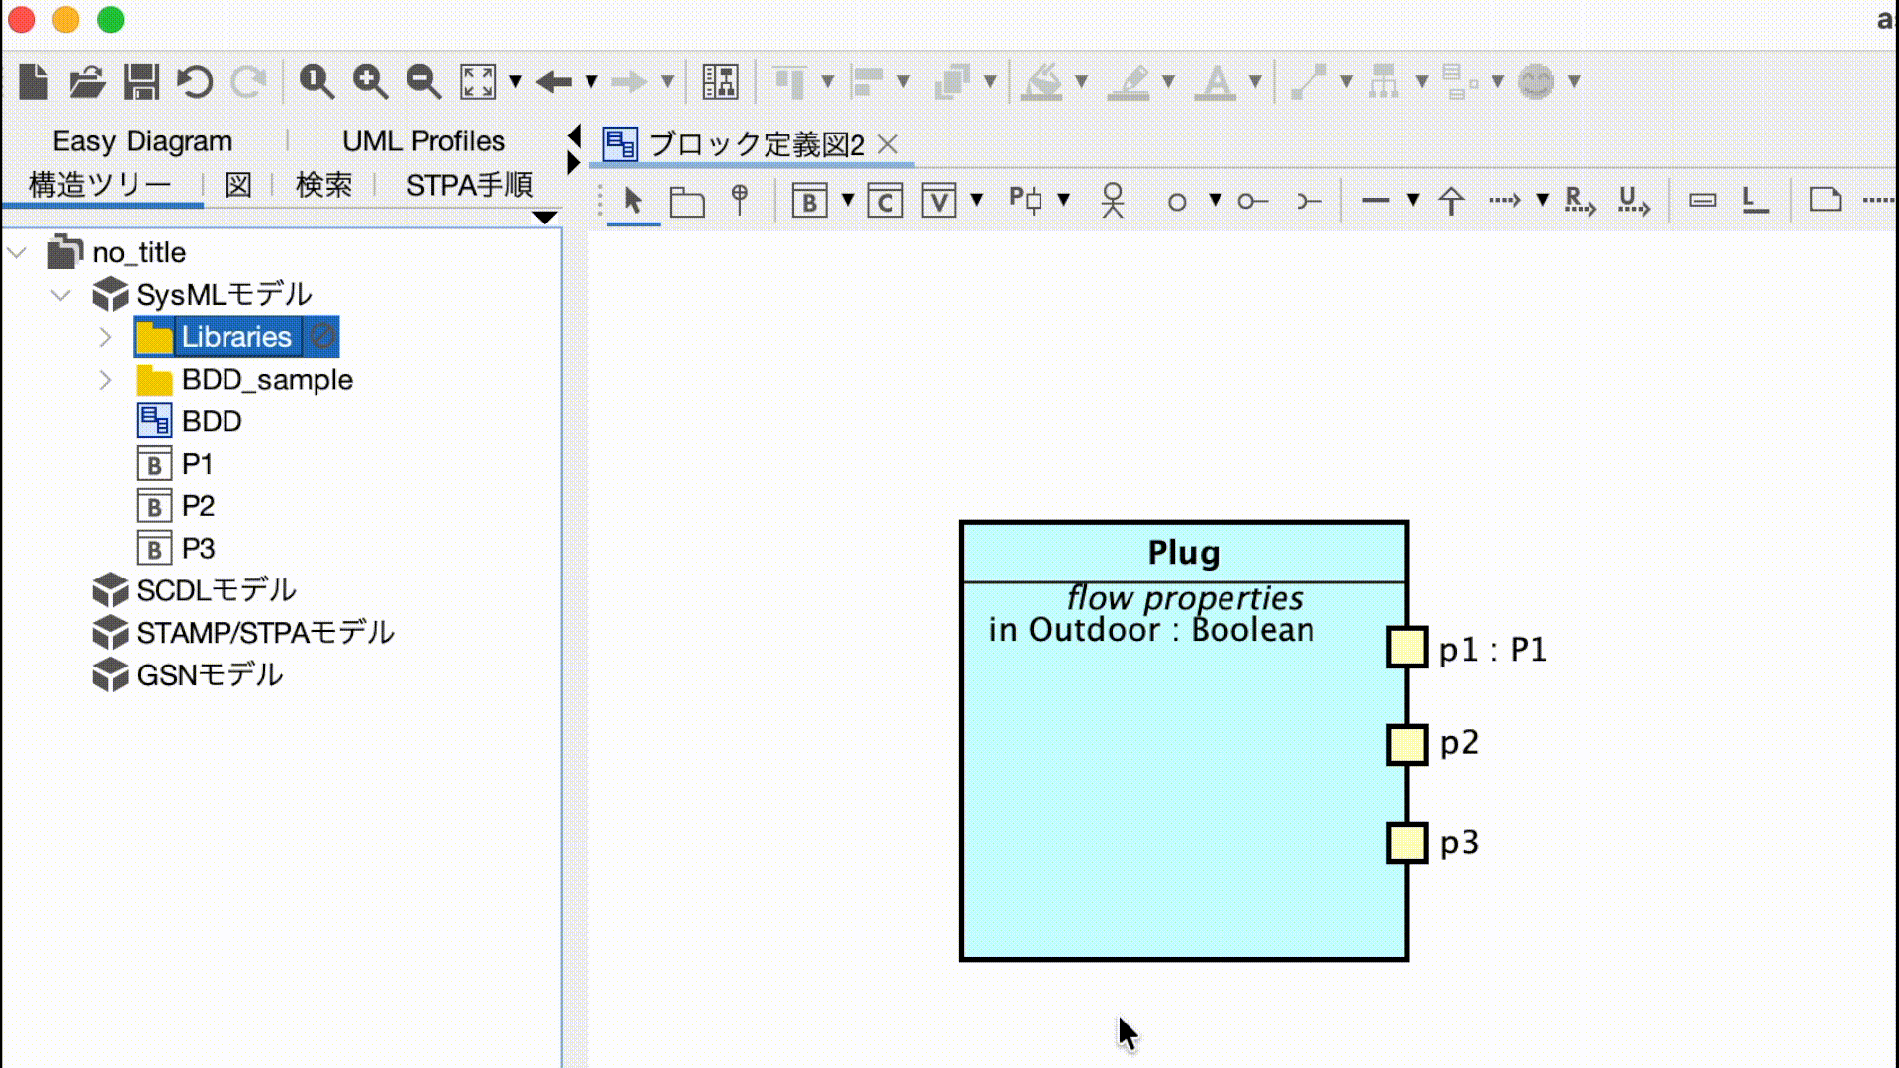Click the UML Profiles link
The width and height of the screenshot is (1899, 1068).
(423, 141)
